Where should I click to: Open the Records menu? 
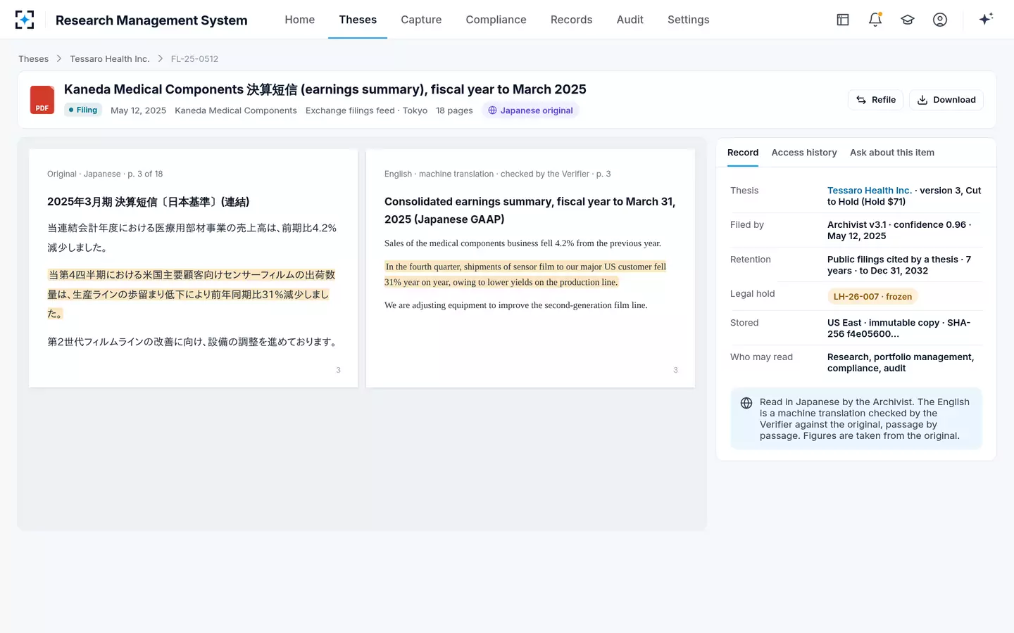coord(571,20)
